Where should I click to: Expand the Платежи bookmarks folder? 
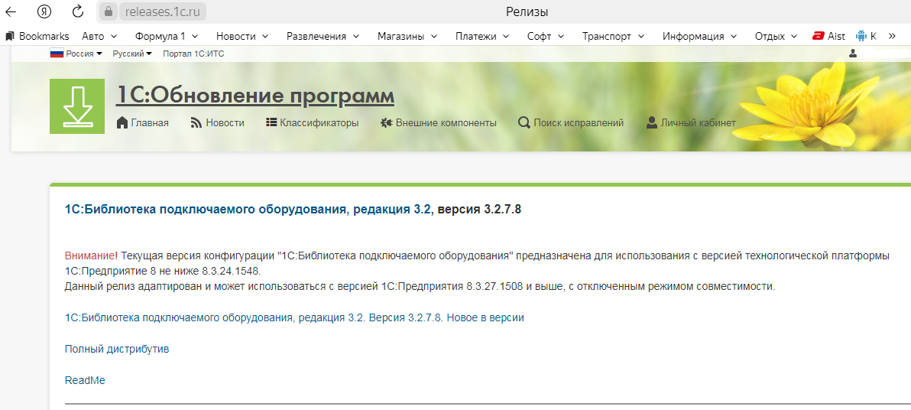pyautogui.click(x=482, y=36)
